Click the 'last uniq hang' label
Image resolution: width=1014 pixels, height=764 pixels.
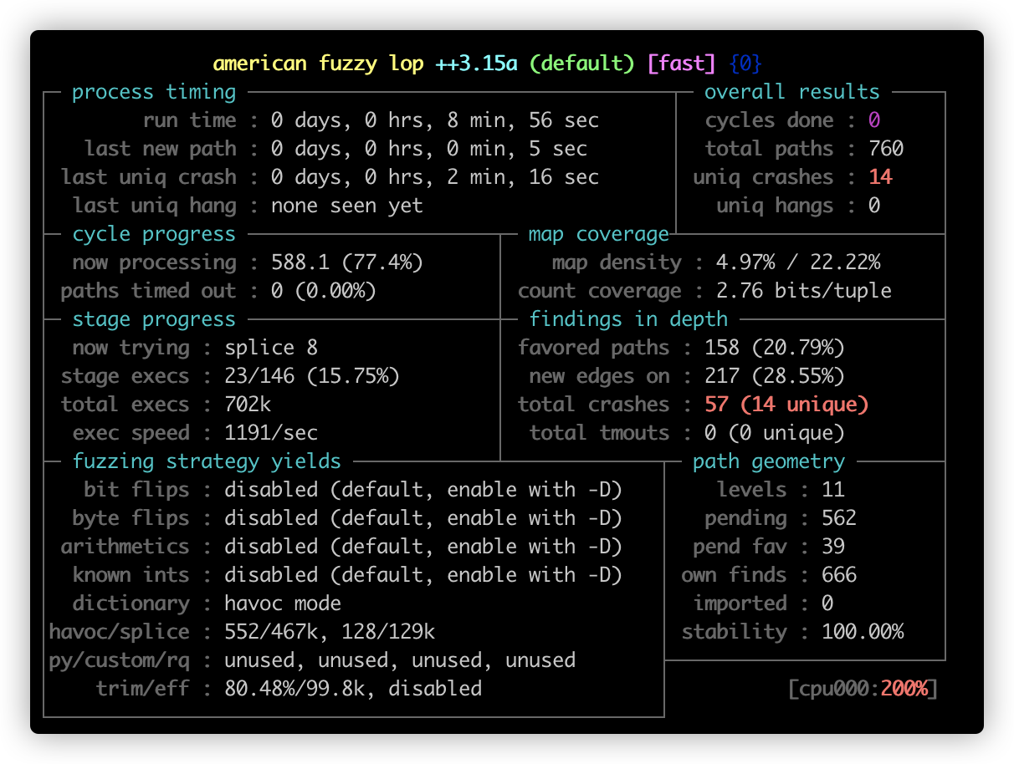155,206
